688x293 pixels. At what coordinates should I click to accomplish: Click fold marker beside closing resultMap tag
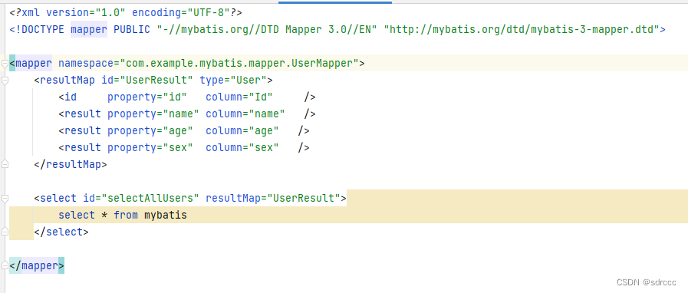pos(5,164)
